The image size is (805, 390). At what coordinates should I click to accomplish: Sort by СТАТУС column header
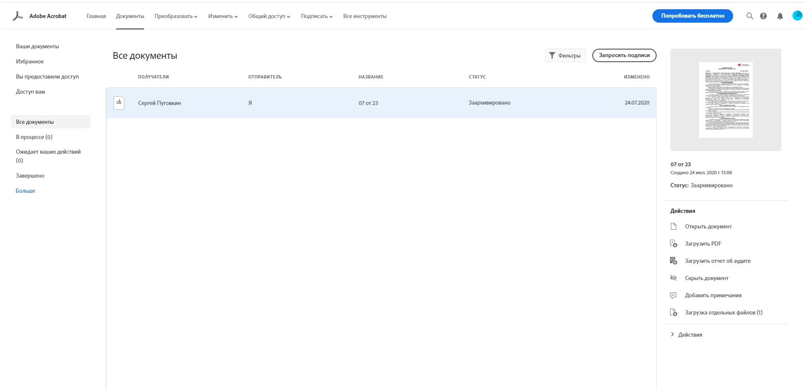477,77
